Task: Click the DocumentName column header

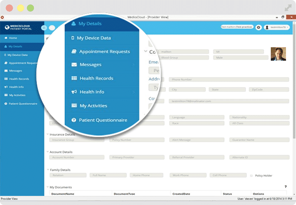Action: (63, 194)
